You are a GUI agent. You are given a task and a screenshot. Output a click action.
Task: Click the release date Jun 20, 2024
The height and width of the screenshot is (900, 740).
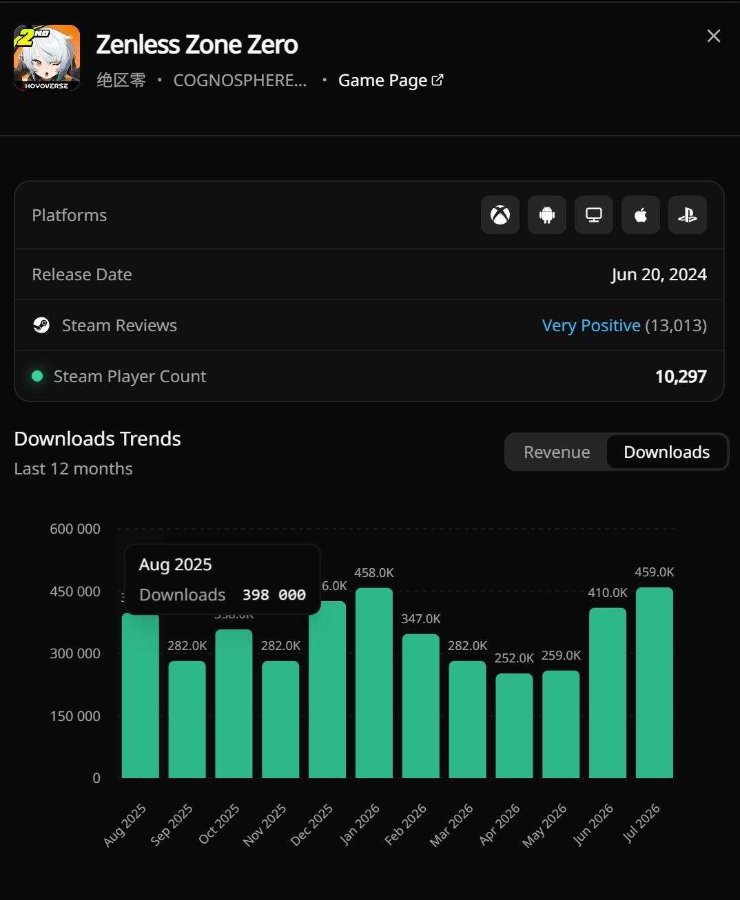[659, 275]
